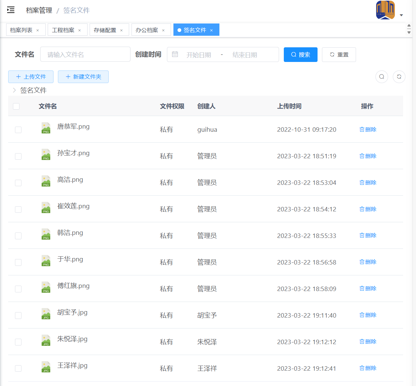The image size is (416, 386).
Task: Delete 韩洁.png via 删除 link
Action: [368, 235]
